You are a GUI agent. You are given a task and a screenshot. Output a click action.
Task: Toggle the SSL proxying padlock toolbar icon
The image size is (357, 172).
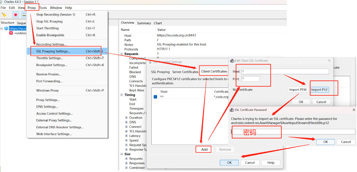point(24,15)
